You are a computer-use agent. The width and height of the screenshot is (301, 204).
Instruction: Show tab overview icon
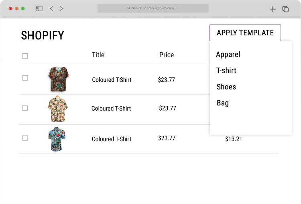pos(285,9)
